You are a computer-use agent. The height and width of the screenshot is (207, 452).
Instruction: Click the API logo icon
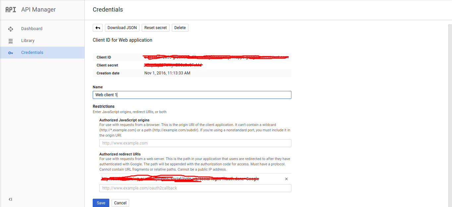point(11,10)
